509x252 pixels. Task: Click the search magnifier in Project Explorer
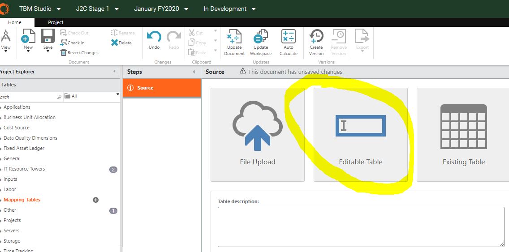click(x=60, y=97)
